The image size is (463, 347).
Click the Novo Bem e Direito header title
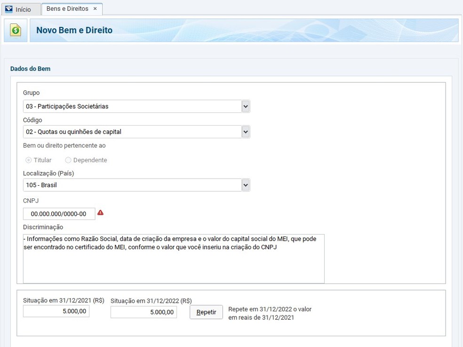click(74, 31)
